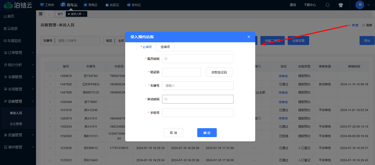Open the user avatar menu

(x=360, y=5)
